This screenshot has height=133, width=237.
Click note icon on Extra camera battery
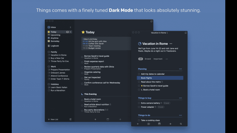click(161, 103)
